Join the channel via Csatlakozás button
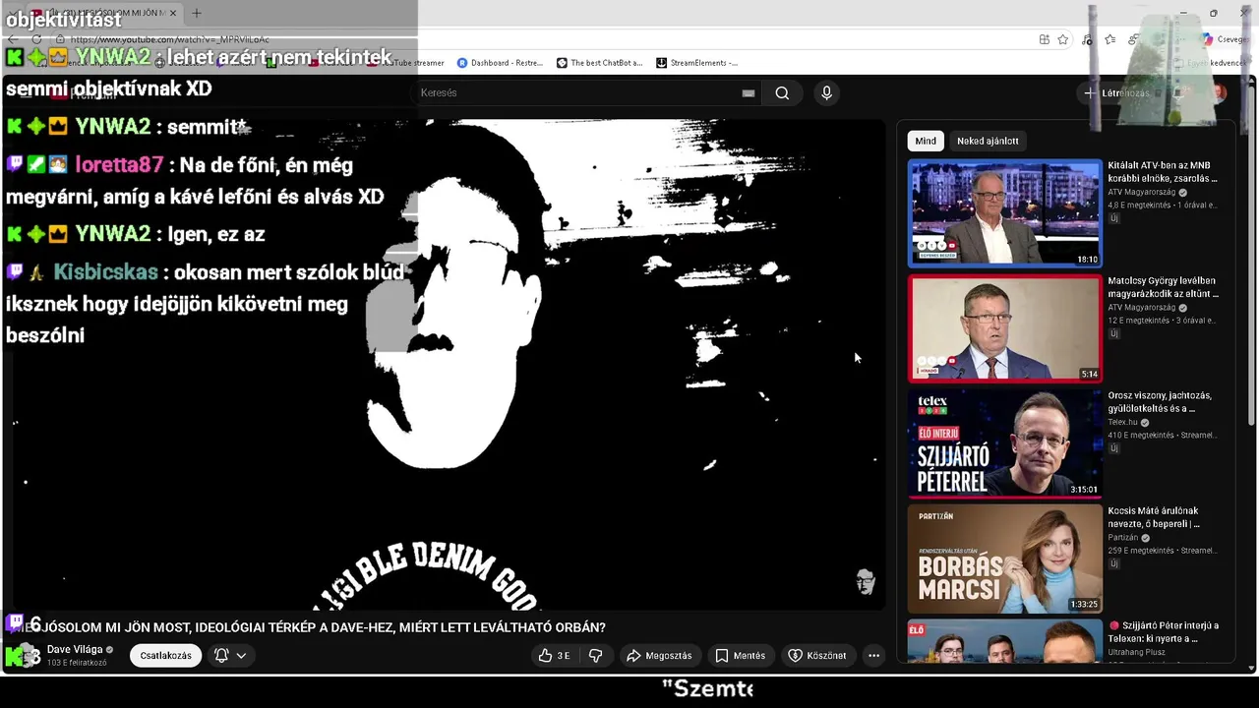This screenshot has width=1259, height=708. pos(165,656)
